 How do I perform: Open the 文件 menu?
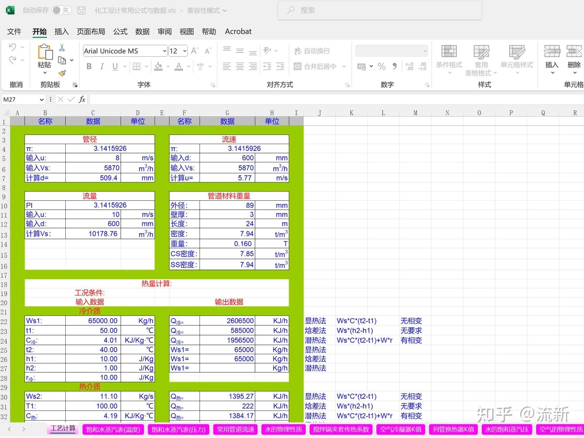[x=14, y=32]
